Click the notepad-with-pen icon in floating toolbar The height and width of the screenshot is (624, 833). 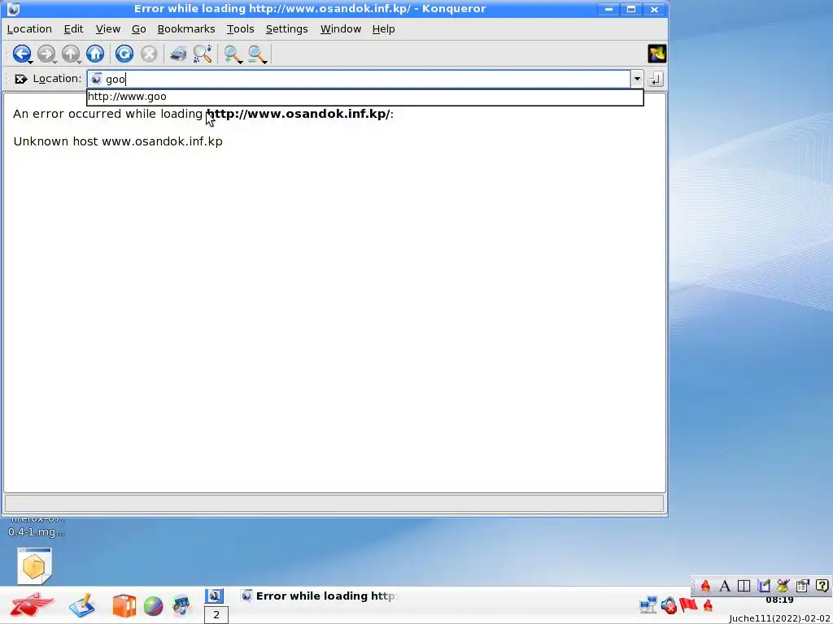[x=763, y=586]
